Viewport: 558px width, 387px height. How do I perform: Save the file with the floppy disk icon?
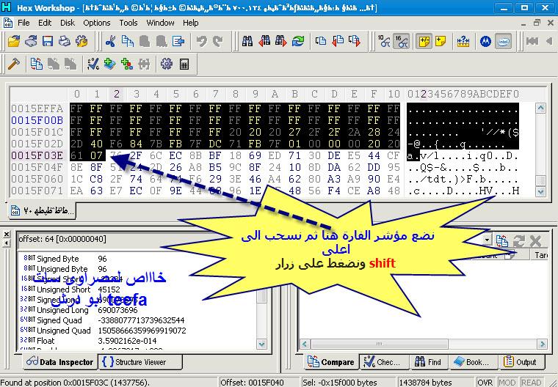point(47,41)
